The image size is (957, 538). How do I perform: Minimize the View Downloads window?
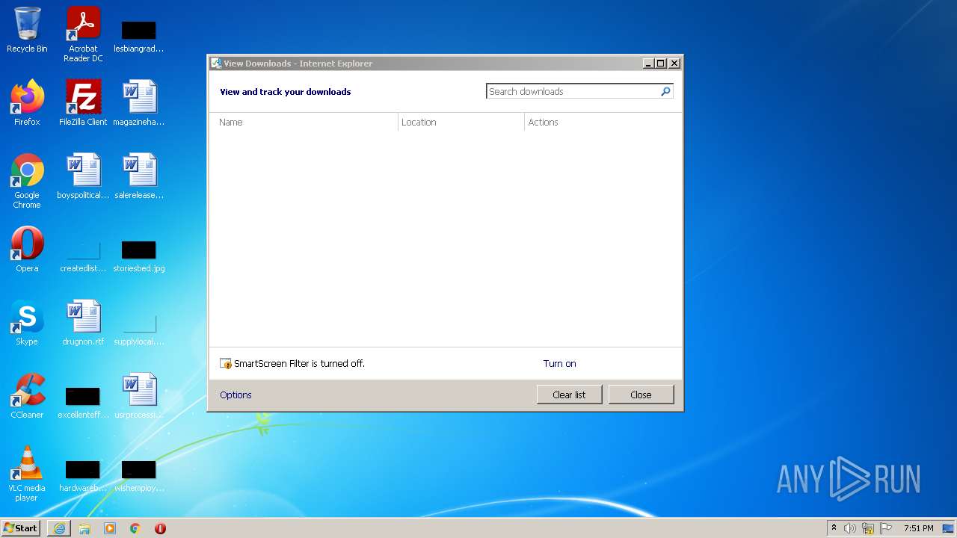pos(649,64)
